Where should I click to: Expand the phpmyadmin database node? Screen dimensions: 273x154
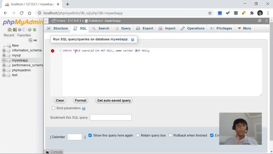(x=4, y=70)
